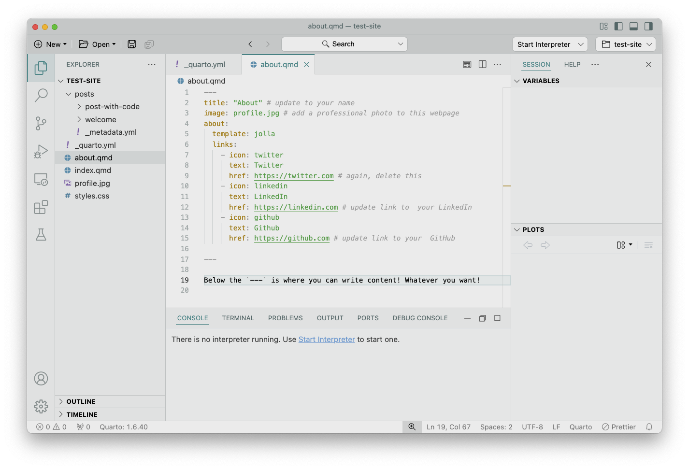Open the Manage gear settings icon
Screen dimensions: 689x469
pyautogui.click(x=41, y=406)
